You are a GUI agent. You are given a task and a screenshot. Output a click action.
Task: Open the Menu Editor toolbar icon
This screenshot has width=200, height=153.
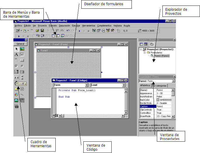(x=32, y=30)
